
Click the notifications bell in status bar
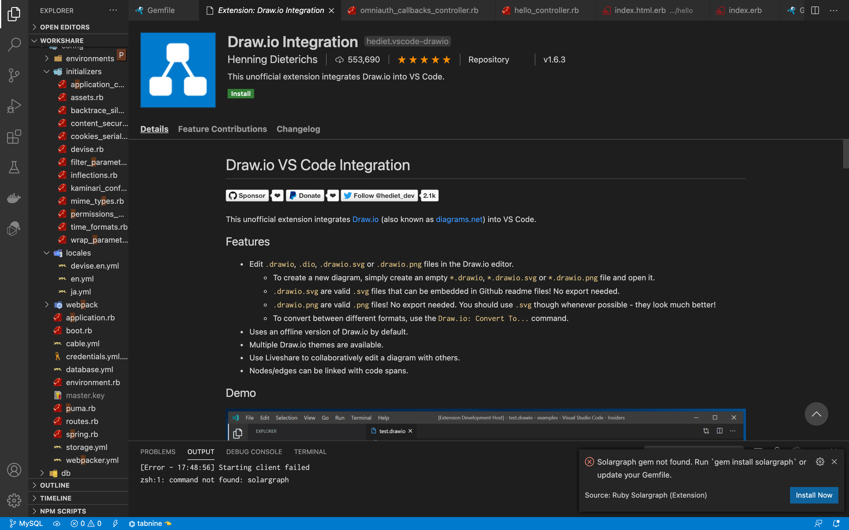click(836, 523)
